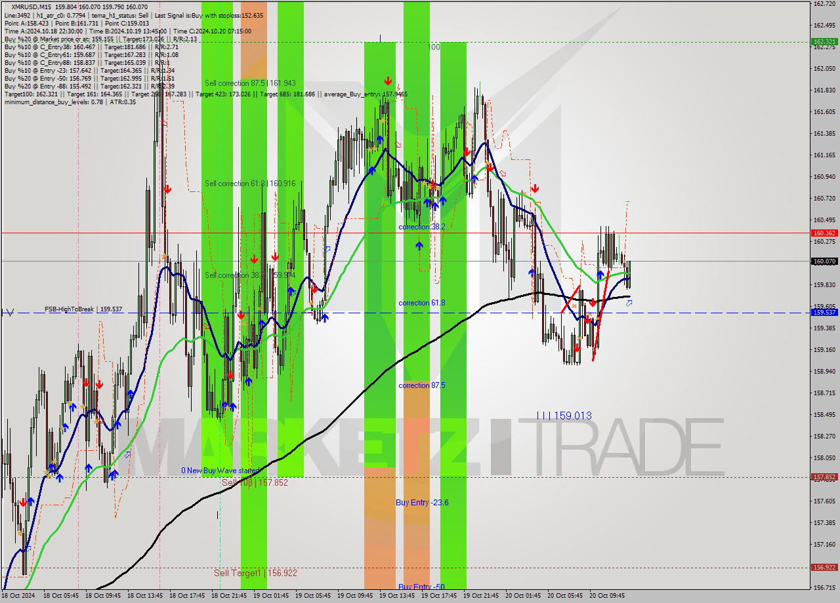Click the 'Sell correction 61.8 | 160.916' label
The width and height of the screenshot is (840, 603).
(250, 184)
